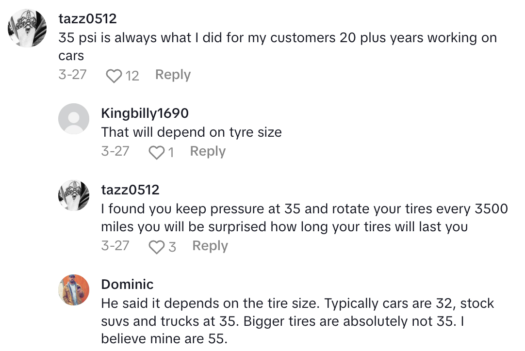Open Dominic's profile picture

74,289
